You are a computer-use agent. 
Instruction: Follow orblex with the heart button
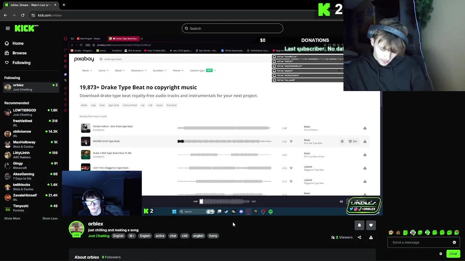pos(371,225)
